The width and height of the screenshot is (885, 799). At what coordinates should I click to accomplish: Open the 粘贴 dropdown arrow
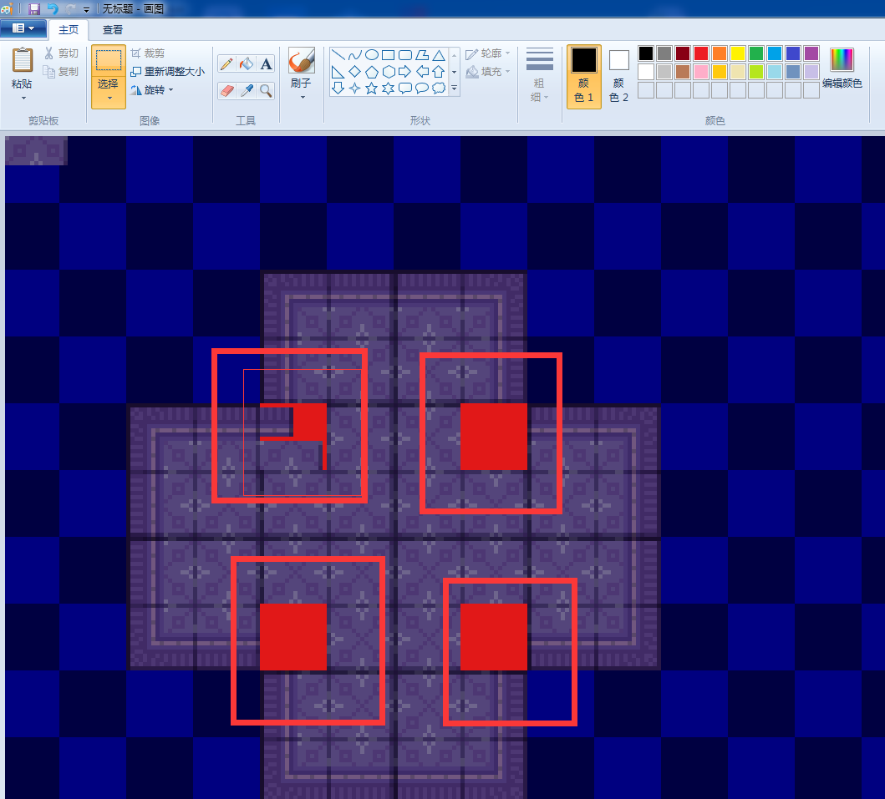[x=23, y=99]
